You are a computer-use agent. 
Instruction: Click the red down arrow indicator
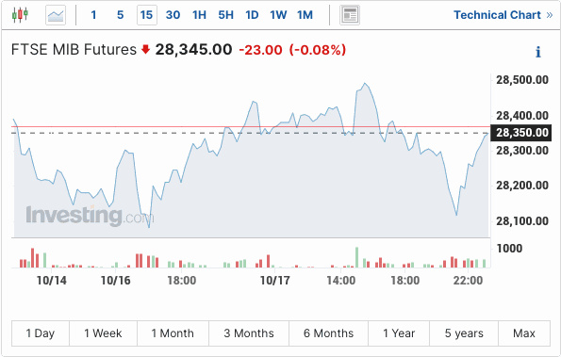click(x=145, y=49)
